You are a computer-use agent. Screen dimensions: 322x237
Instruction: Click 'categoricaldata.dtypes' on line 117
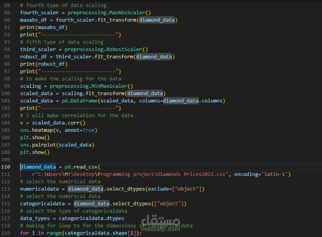[91, 218]
